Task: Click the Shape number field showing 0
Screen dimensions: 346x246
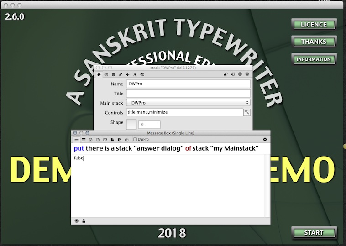Action: [x=149, y=125]
